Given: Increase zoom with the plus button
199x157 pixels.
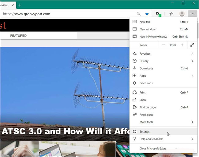Looking at the screenshot, I should pos(182,45).
